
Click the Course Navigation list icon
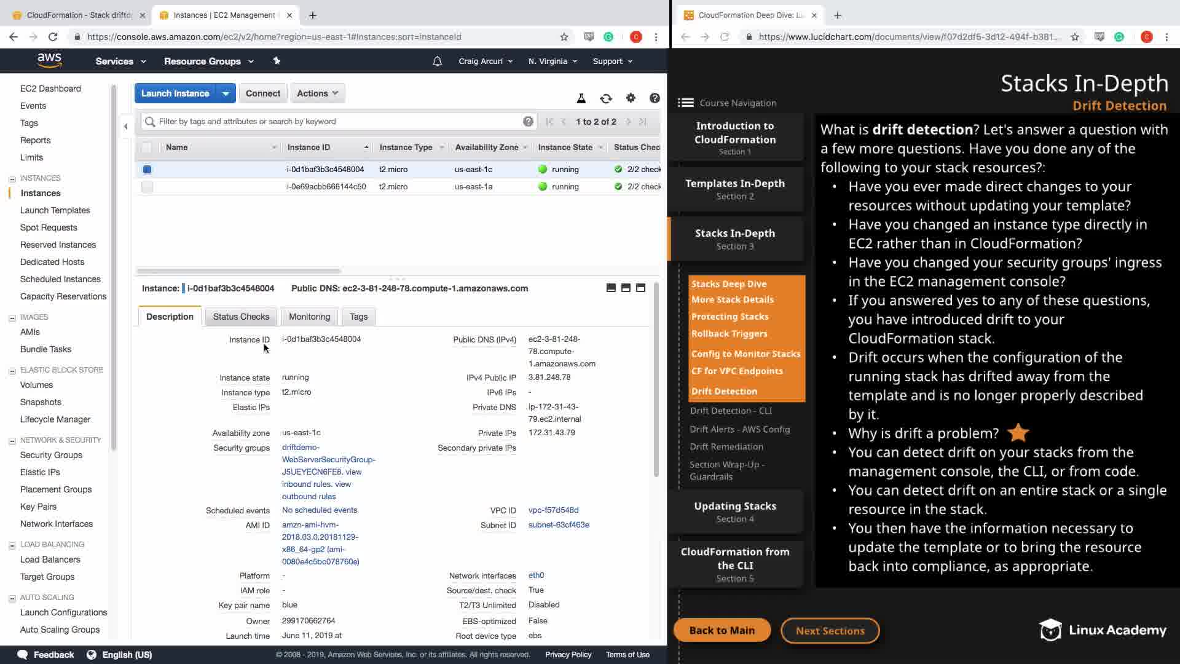tap(685, 103)
